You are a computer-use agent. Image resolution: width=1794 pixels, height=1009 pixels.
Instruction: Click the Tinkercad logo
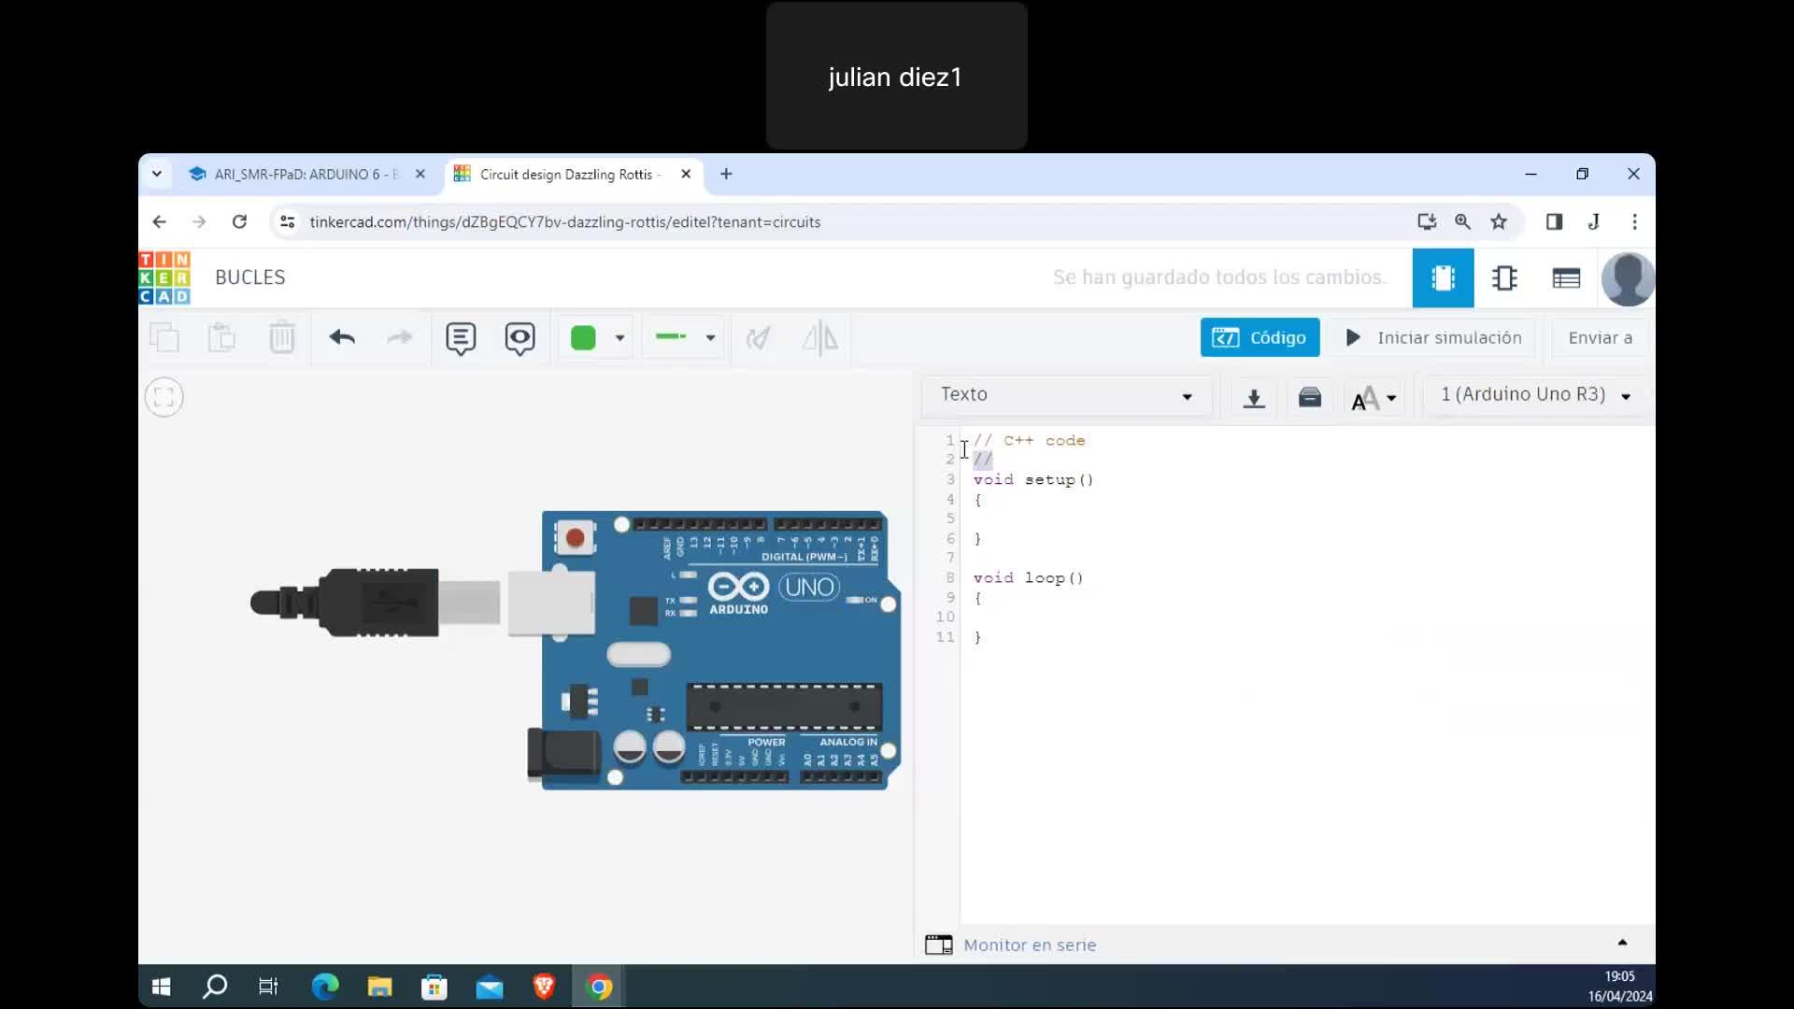pyautogui.click(x=164, y=277)
